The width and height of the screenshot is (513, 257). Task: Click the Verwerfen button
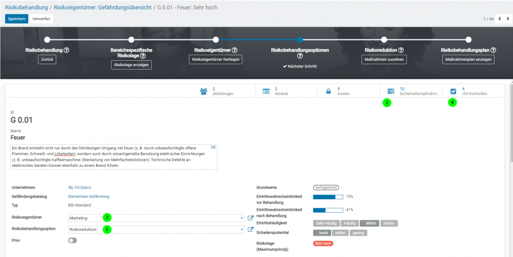[x=41, y=19]
